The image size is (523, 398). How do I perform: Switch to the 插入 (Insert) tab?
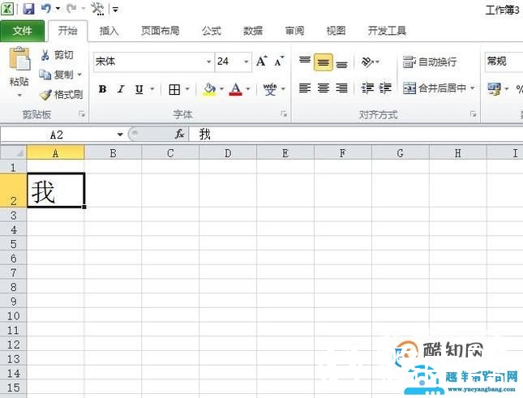(109, 31)
